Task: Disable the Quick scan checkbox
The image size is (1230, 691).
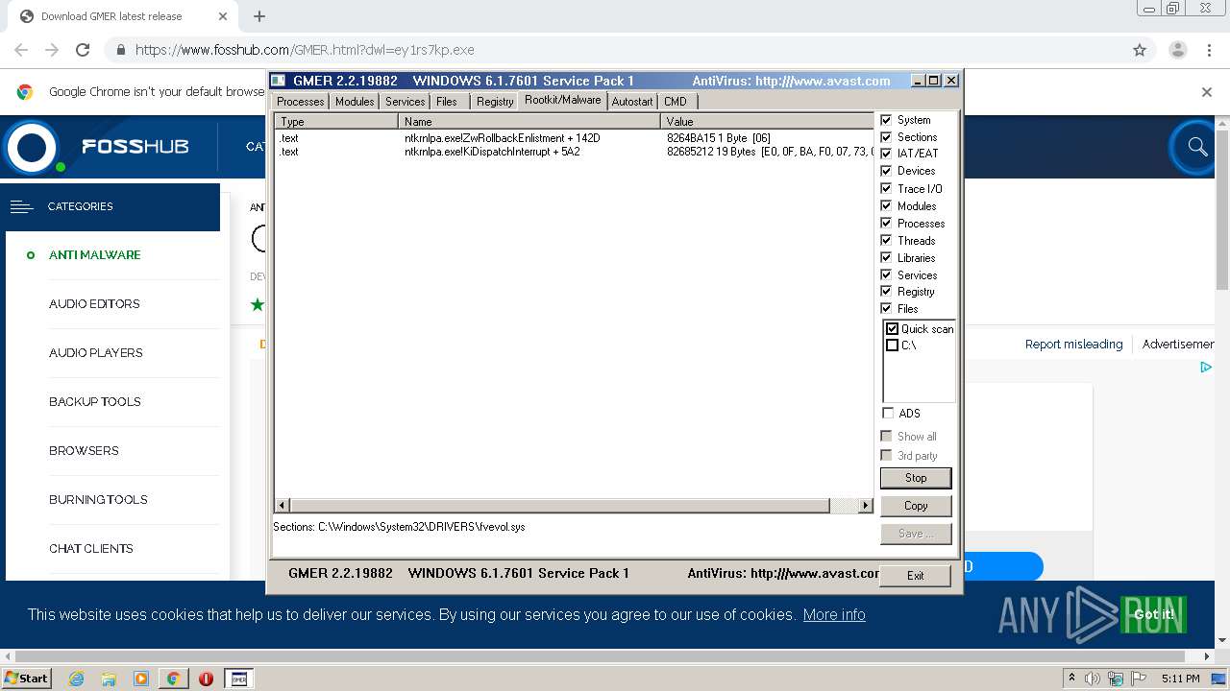Action: (x=892, y=329)
